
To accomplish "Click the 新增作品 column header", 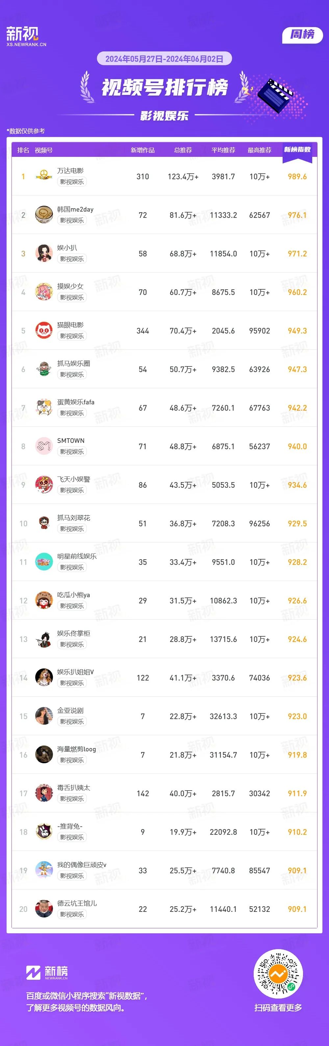I will coord(142,150).
